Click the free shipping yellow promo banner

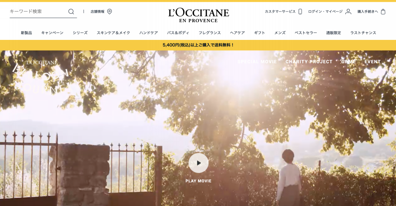[198, 45]
